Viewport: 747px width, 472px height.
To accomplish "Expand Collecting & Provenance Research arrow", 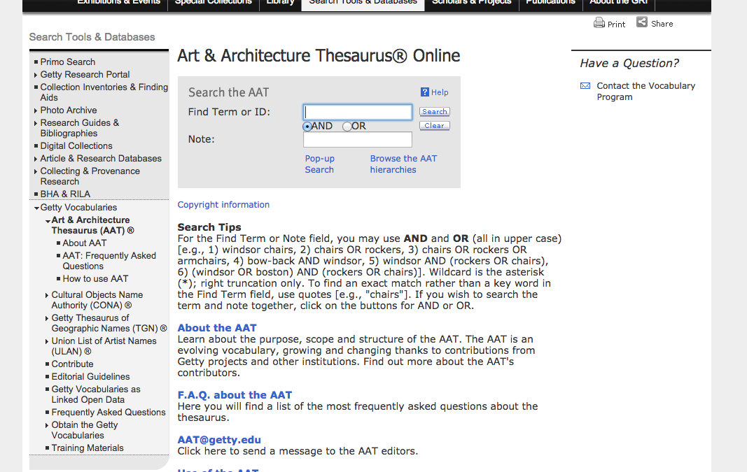I will (x=36, y=171).
